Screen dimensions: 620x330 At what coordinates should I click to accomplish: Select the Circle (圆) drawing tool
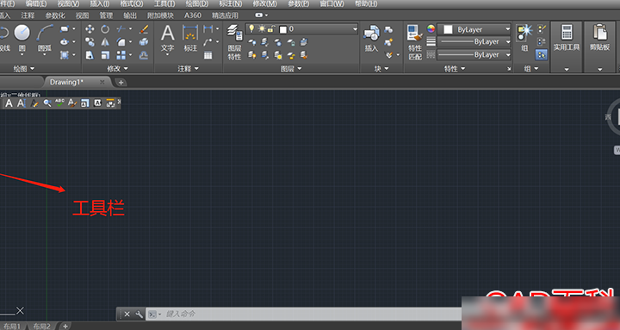point(22,34)
